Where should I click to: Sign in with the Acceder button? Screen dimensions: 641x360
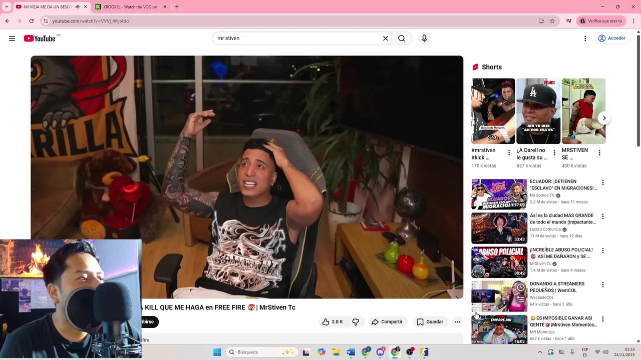click(611, 38)
